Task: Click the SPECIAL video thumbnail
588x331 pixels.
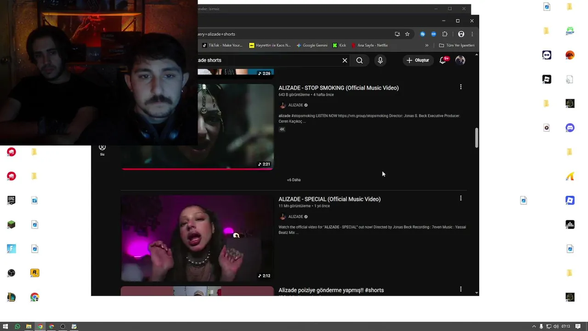Action: tap(197, 238)
